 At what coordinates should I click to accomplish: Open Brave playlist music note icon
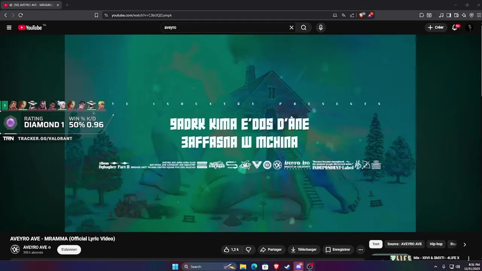pos(441,15)
